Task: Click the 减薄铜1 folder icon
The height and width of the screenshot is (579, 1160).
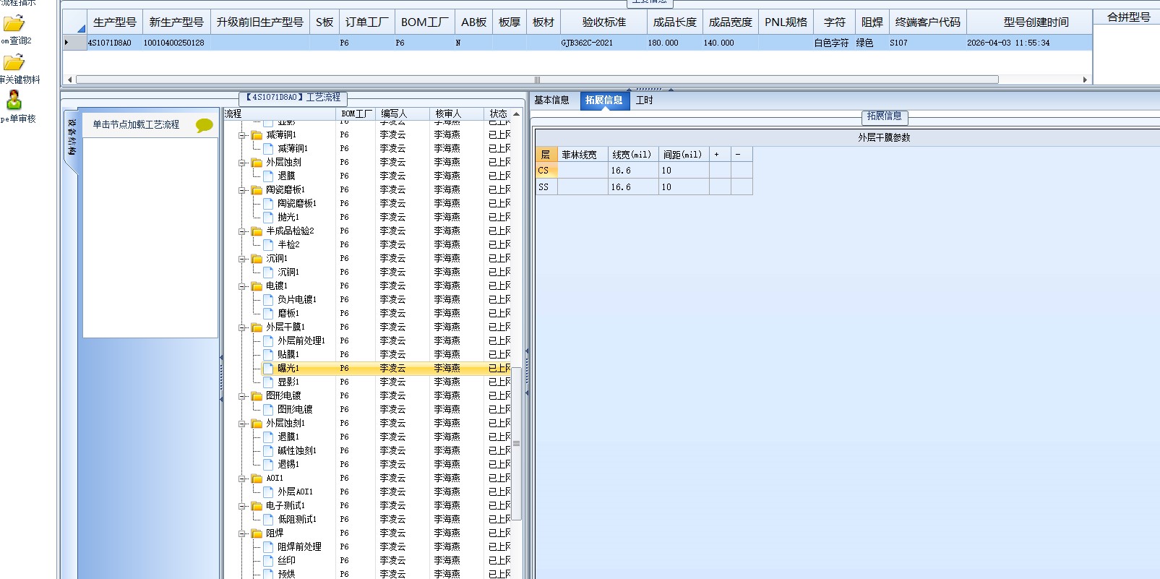Action: coord(257,135)
